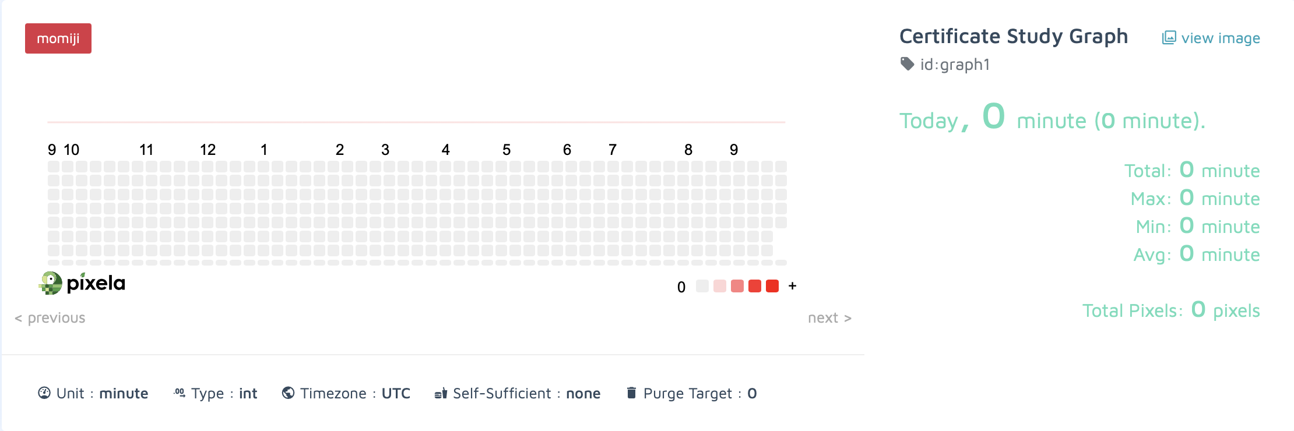
Task: Click the lightest pink legend swatch
Action: (720, 286)
